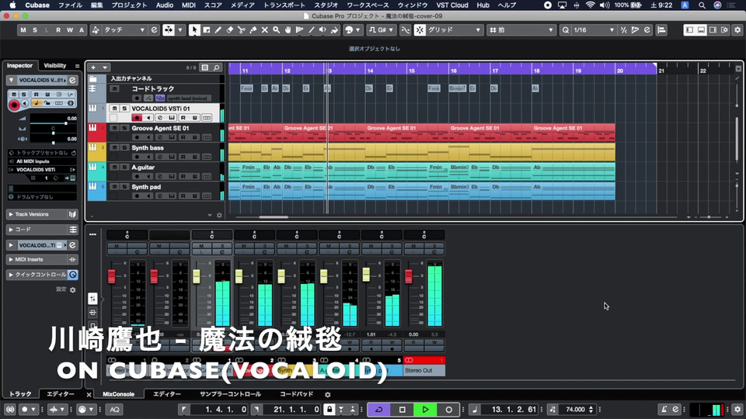Viewport: 746px width, 419px height.
Task: Open the プロジェクト menu
Action: (x=130, y=5)
